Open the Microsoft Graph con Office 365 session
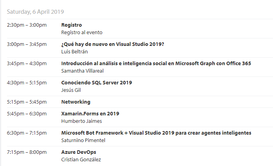The height and width of the screenshot is (166, 273). coord(156,64)
